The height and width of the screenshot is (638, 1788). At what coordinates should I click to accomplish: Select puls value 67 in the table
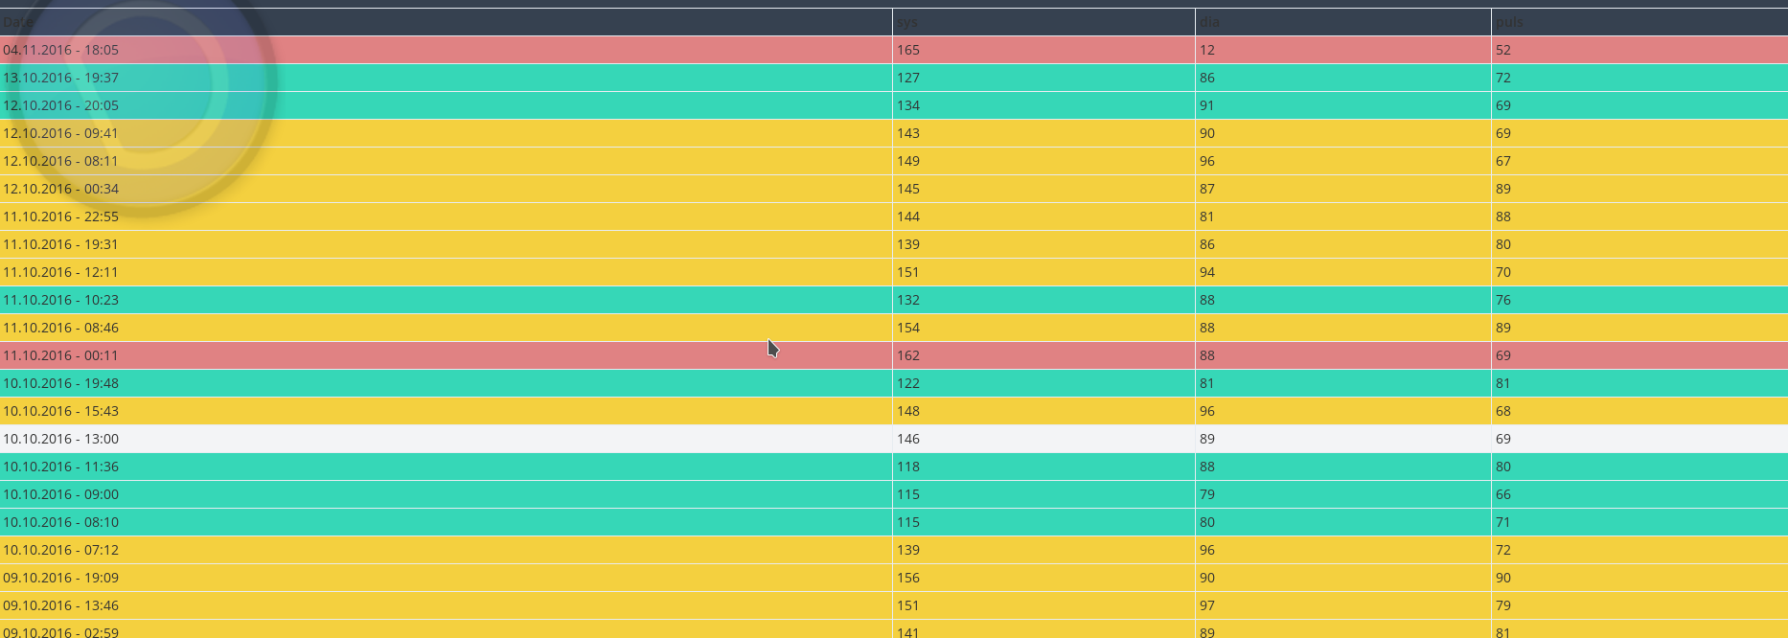pyautogui.click(x=1639, y=161)
